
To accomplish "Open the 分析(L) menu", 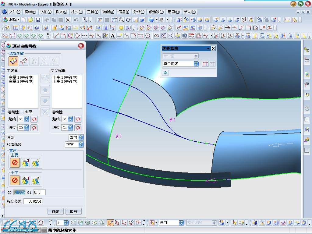I will (x=139, y=12).
